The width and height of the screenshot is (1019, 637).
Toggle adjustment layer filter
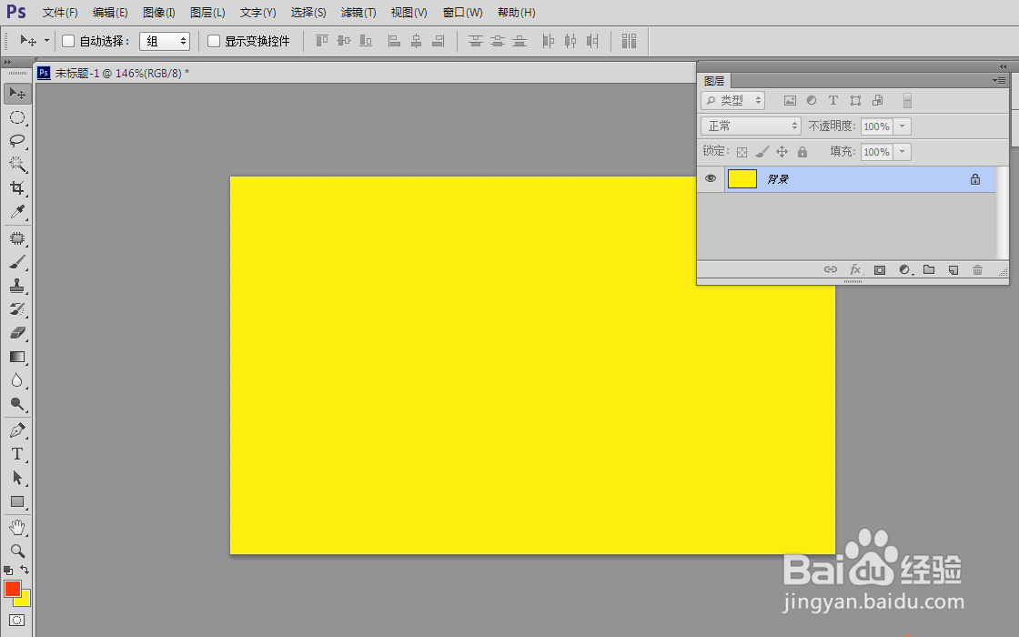812,100
